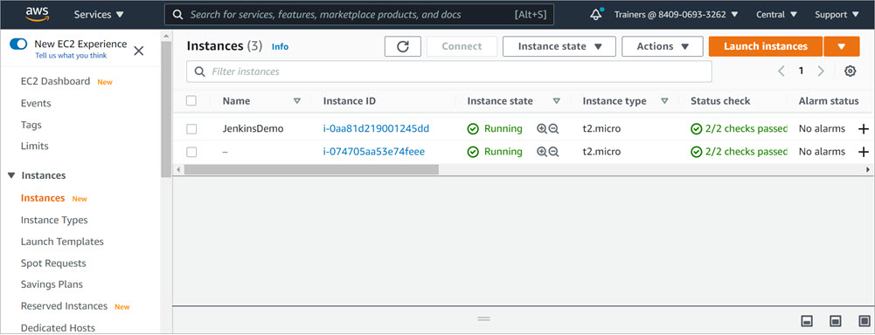Open instance i-0aa81d219001245dd link

[x=376, y=129]
